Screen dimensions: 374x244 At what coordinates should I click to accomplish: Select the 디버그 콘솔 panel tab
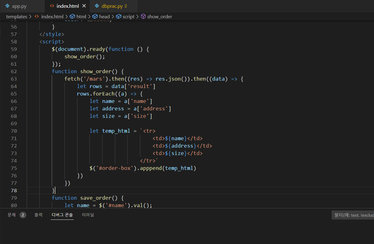(62, 215)
